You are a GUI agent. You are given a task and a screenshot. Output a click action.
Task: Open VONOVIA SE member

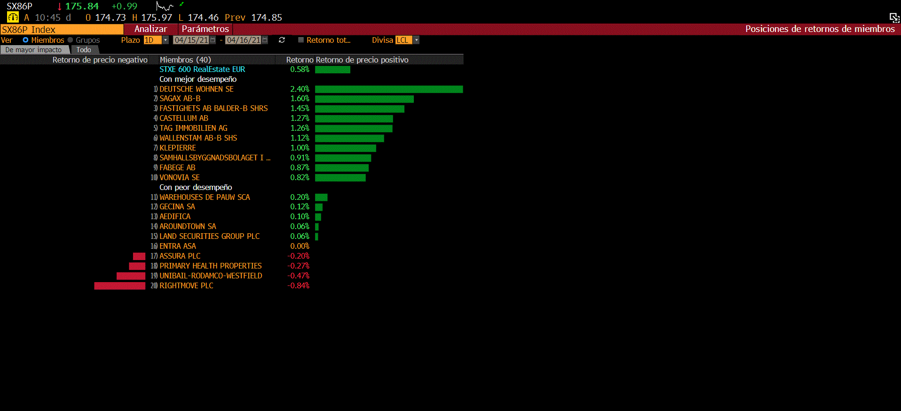(x=179, y=177)
